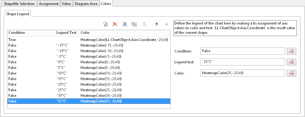Open formula editor for Color field
Viewport: 305px width, 117px height.
pos(291,73)
